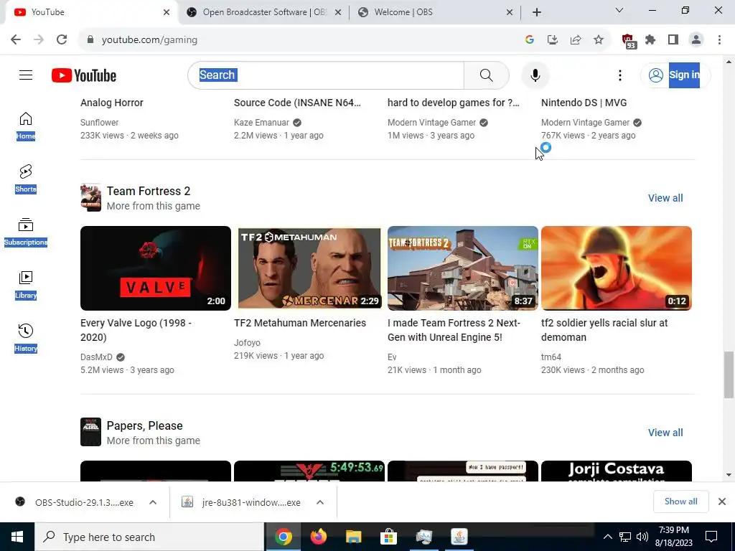The width and height of the screenshot is (735, 551).
Task: Click View all for Team Fortress 2
Action: point(665,198)
